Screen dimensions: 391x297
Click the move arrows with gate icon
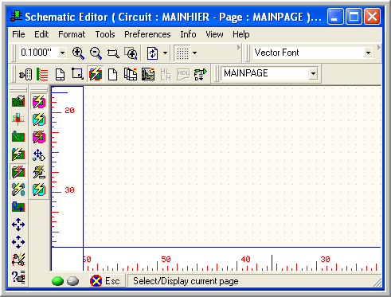coord(39,155)
